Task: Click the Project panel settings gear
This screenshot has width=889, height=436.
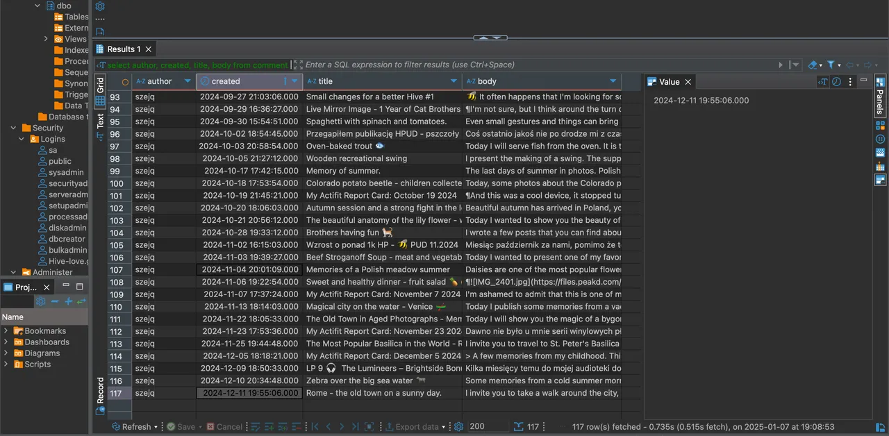Action: tap(41, 301)
